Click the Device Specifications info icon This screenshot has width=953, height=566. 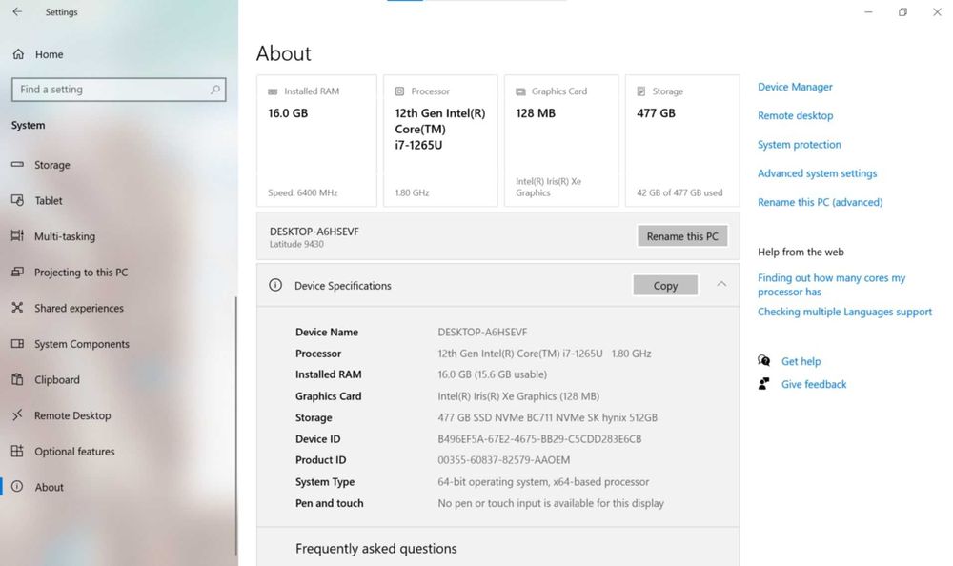[275, 285]
